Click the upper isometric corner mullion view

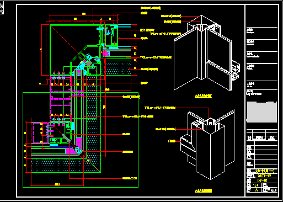click(206, 53)
